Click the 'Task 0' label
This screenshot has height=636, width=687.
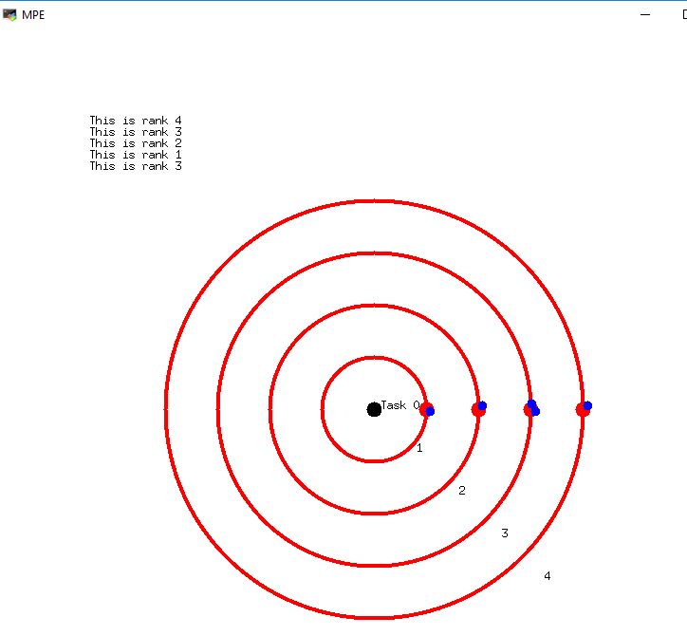point(400,405)
